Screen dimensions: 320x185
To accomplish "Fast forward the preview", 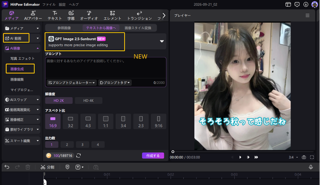I will coord(256,157).
